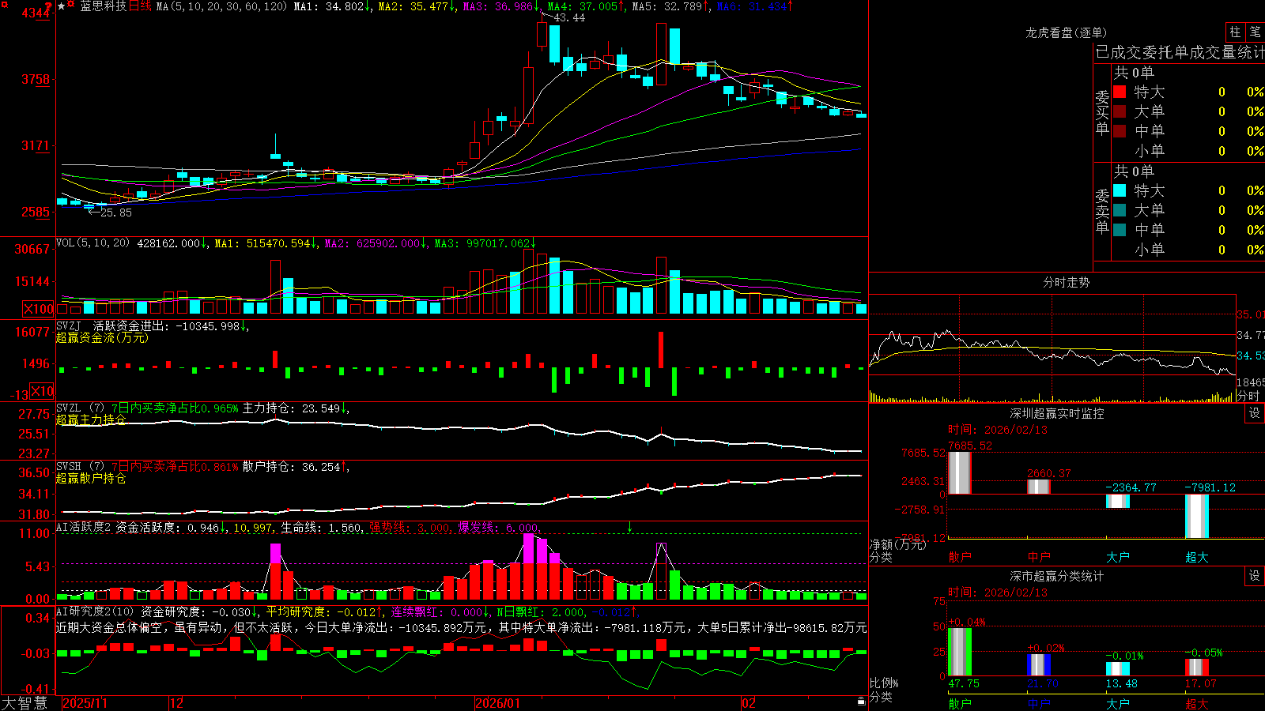Click the 17.07 超大 percentage bar
Image resolution: width=1265 pixels, height=711 pixels.
click(x=1196, y=668)
